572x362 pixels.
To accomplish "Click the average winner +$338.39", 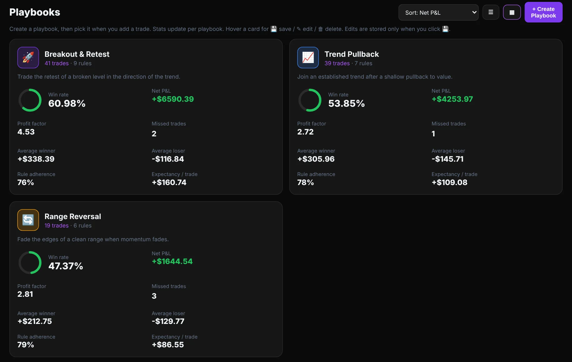I will (x=36, y=159).
